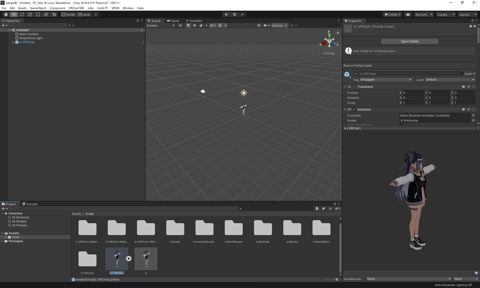Open the Scene component tools icon
The image size is (480, 288).
[x=259, y=26]
